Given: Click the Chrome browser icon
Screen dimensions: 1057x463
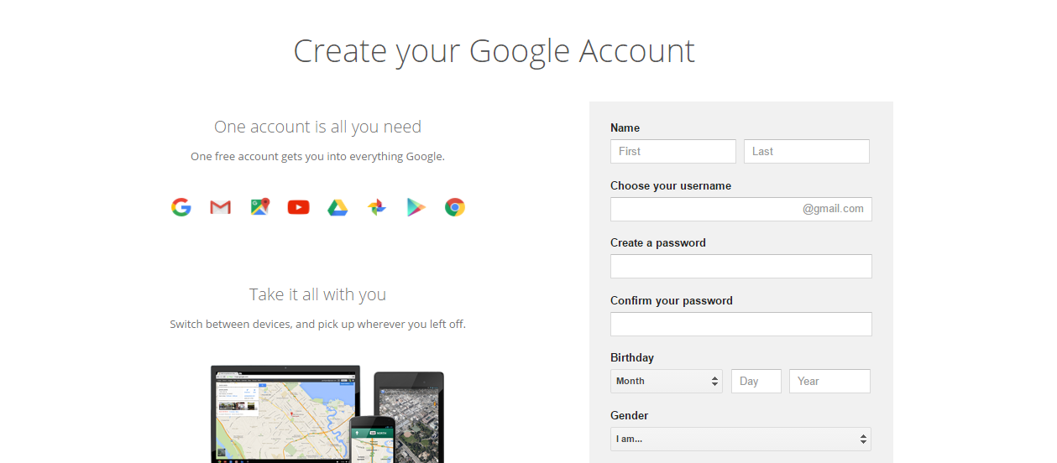Looking at the screenshot, I should point(455,207).
